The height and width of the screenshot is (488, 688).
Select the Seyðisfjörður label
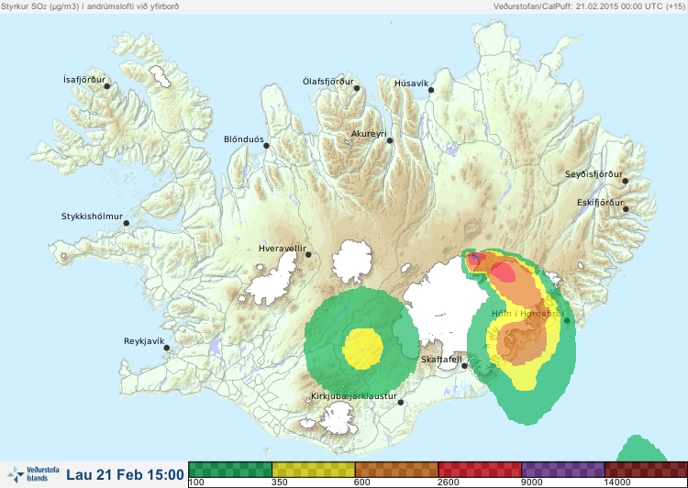coord(594,174)
